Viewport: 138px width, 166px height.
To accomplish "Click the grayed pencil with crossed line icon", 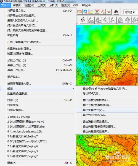I will pyautogui.click(x=106, y=20).
